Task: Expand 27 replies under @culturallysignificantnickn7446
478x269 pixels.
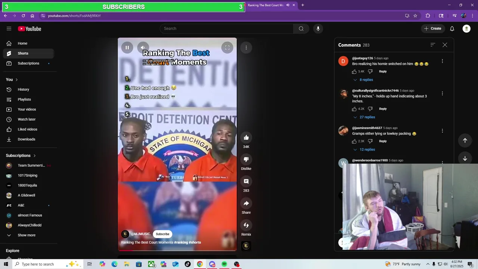Action: [x=364, y=117]
